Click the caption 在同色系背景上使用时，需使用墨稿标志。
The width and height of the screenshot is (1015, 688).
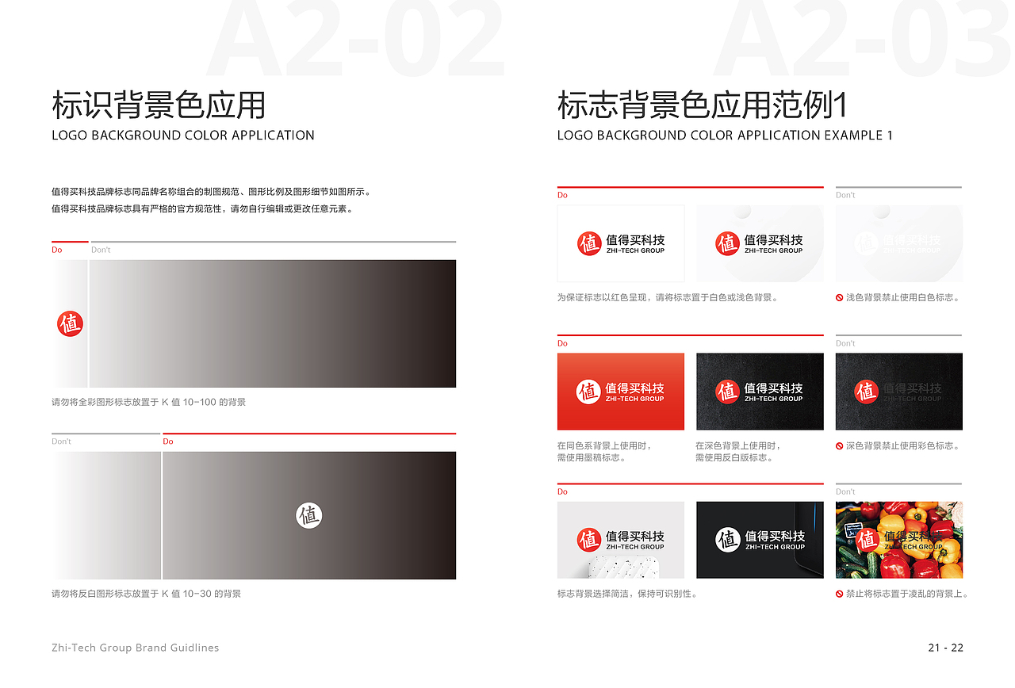[605, 452]
